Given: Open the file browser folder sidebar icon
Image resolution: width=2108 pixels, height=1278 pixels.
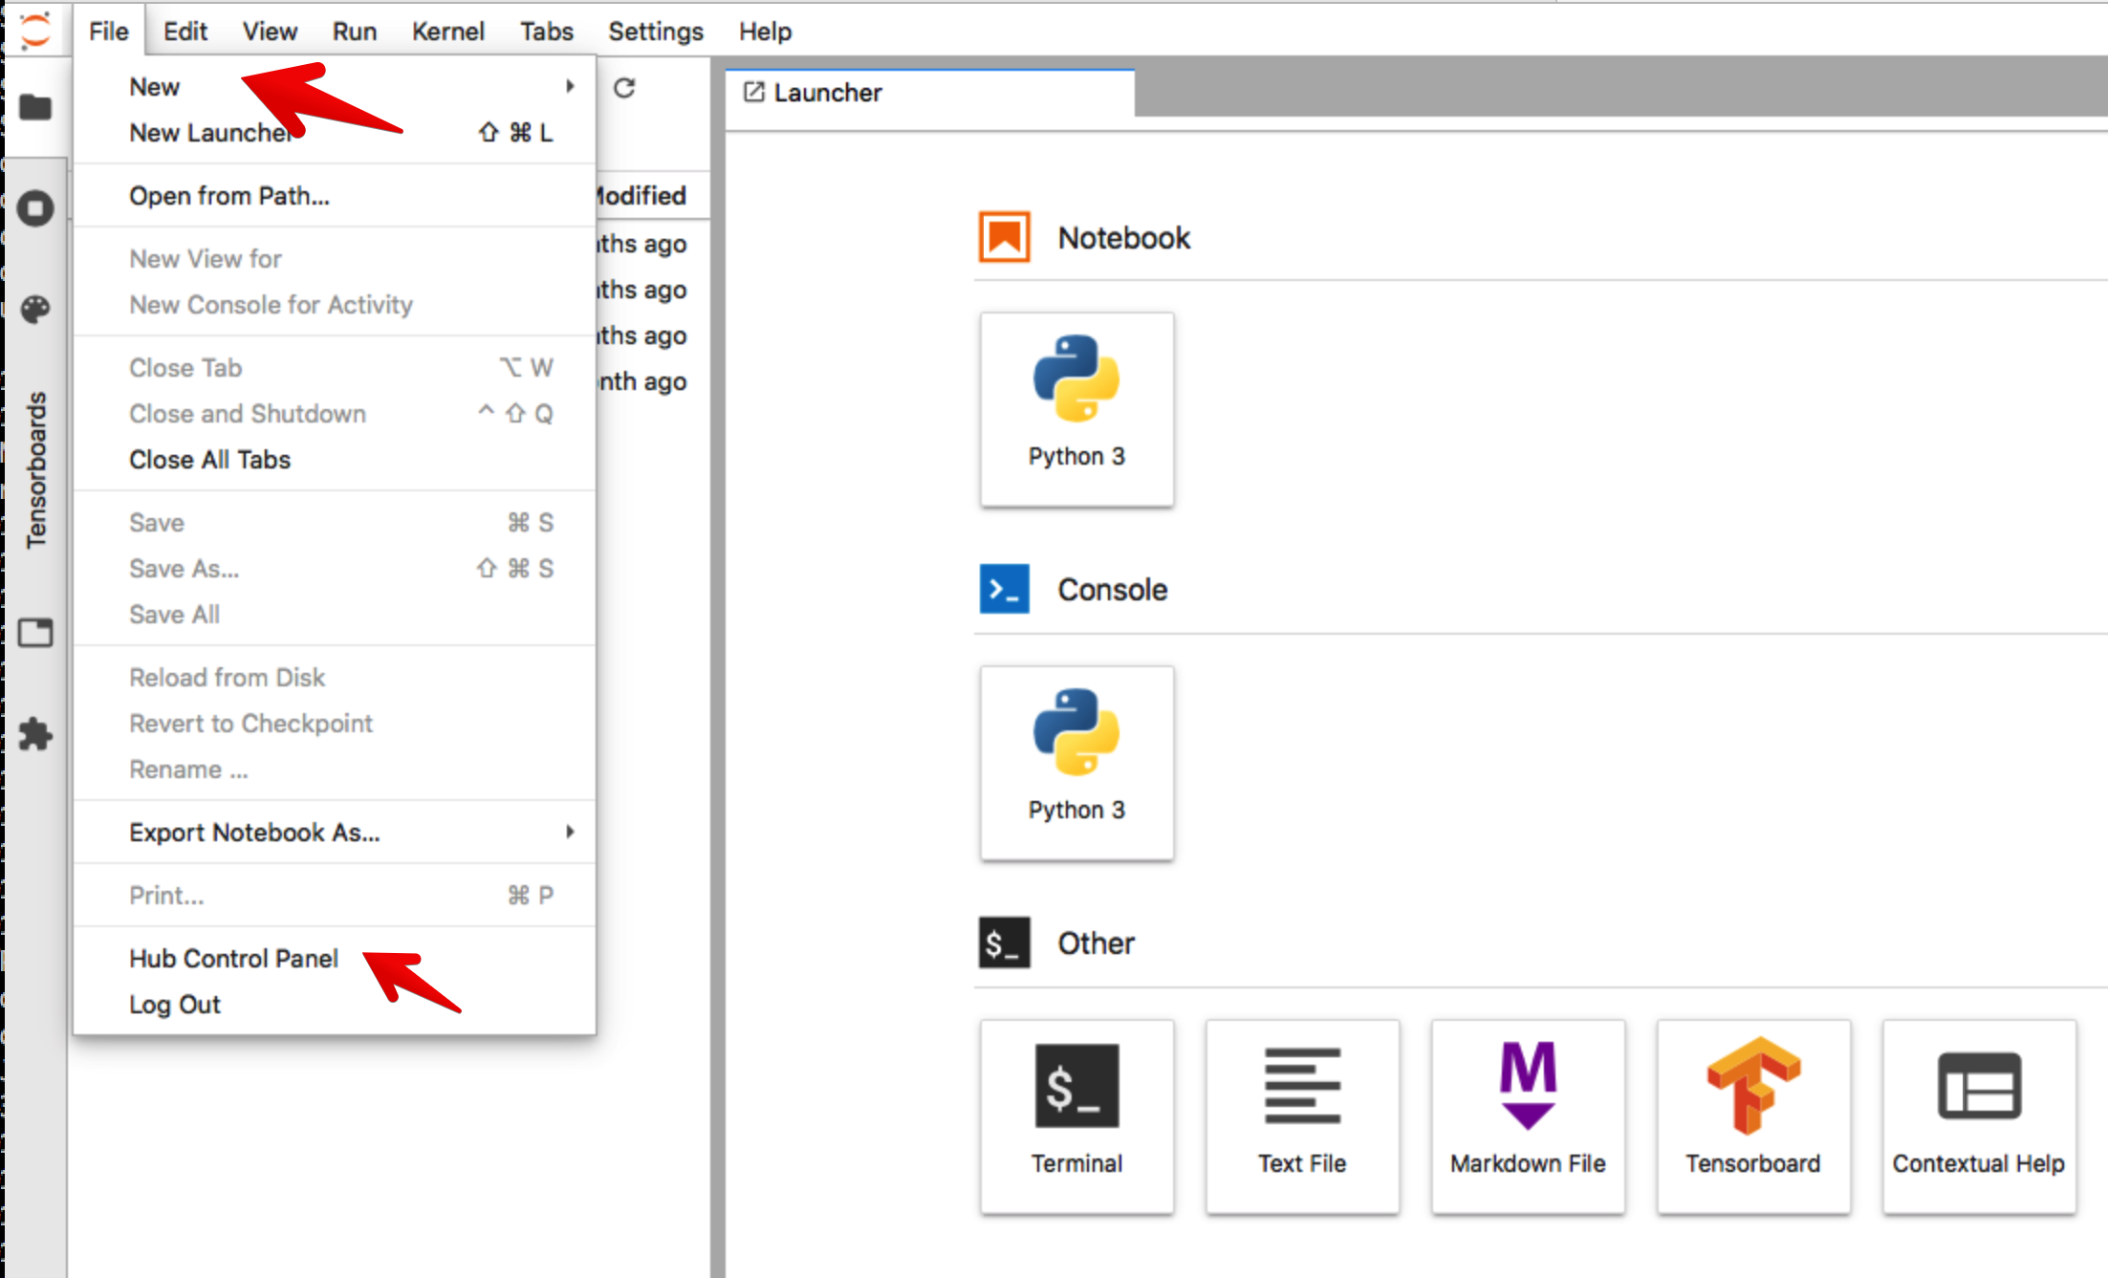Looking at the screenshot, I should 35,107.
